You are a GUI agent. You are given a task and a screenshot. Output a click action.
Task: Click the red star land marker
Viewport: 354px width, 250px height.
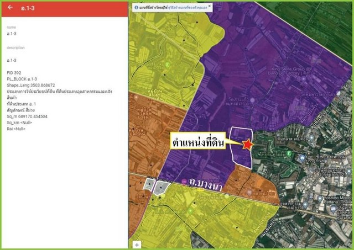click(247, 144)
